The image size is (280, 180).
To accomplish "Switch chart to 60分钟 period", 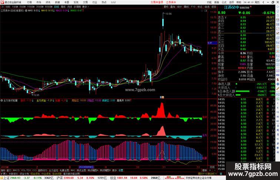I will (49, 7).
